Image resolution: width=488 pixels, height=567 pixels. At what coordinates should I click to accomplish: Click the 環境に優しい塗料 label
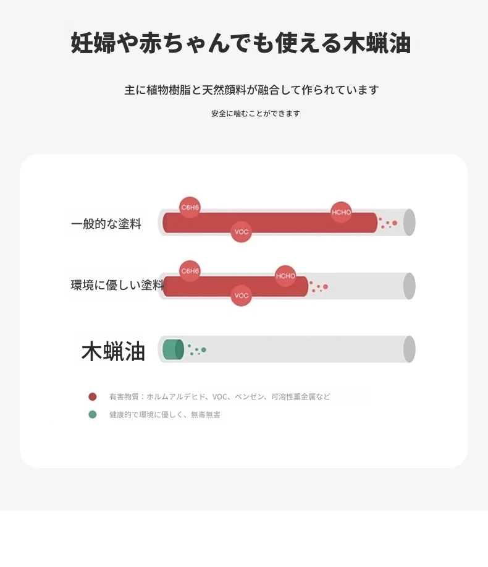pos(117,286)
